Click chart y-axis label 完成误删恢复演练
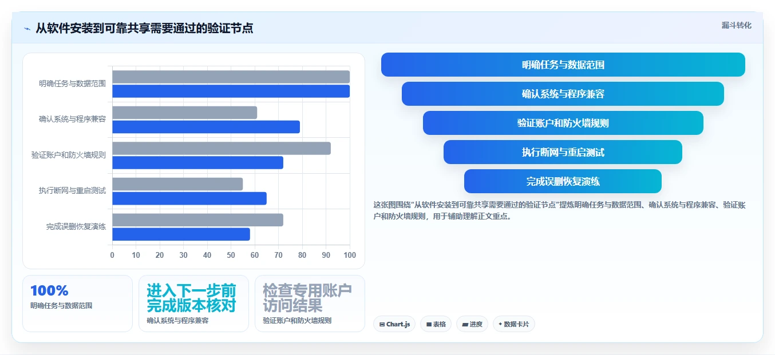The height and width of the screenshot is (355, 775). [76, 226]
